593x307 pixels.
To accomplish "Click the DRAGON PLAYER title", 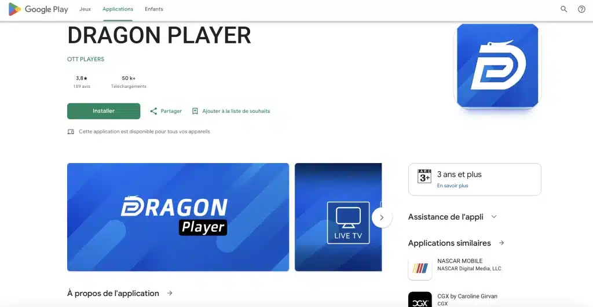I will click(x=159, y=35).
